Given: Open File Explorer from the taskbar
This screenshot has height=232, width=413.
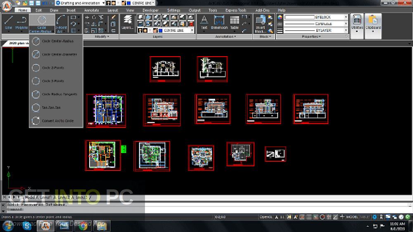Looking at the screenshot, I should click(x=102, y=226).
